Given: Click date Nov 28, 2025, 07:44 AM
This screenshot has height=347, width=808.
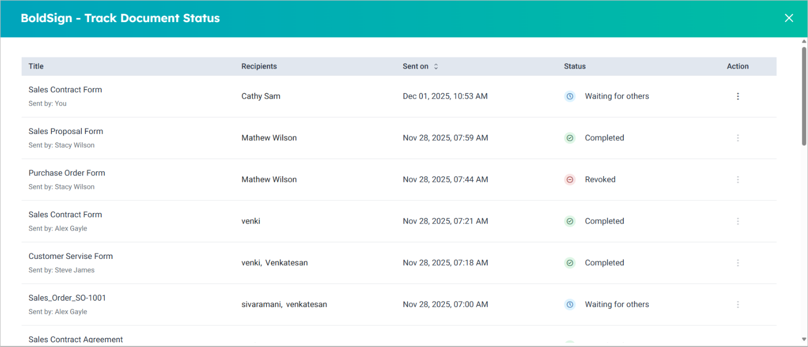Looking at the screenshot, I should [x=446, y=179].
